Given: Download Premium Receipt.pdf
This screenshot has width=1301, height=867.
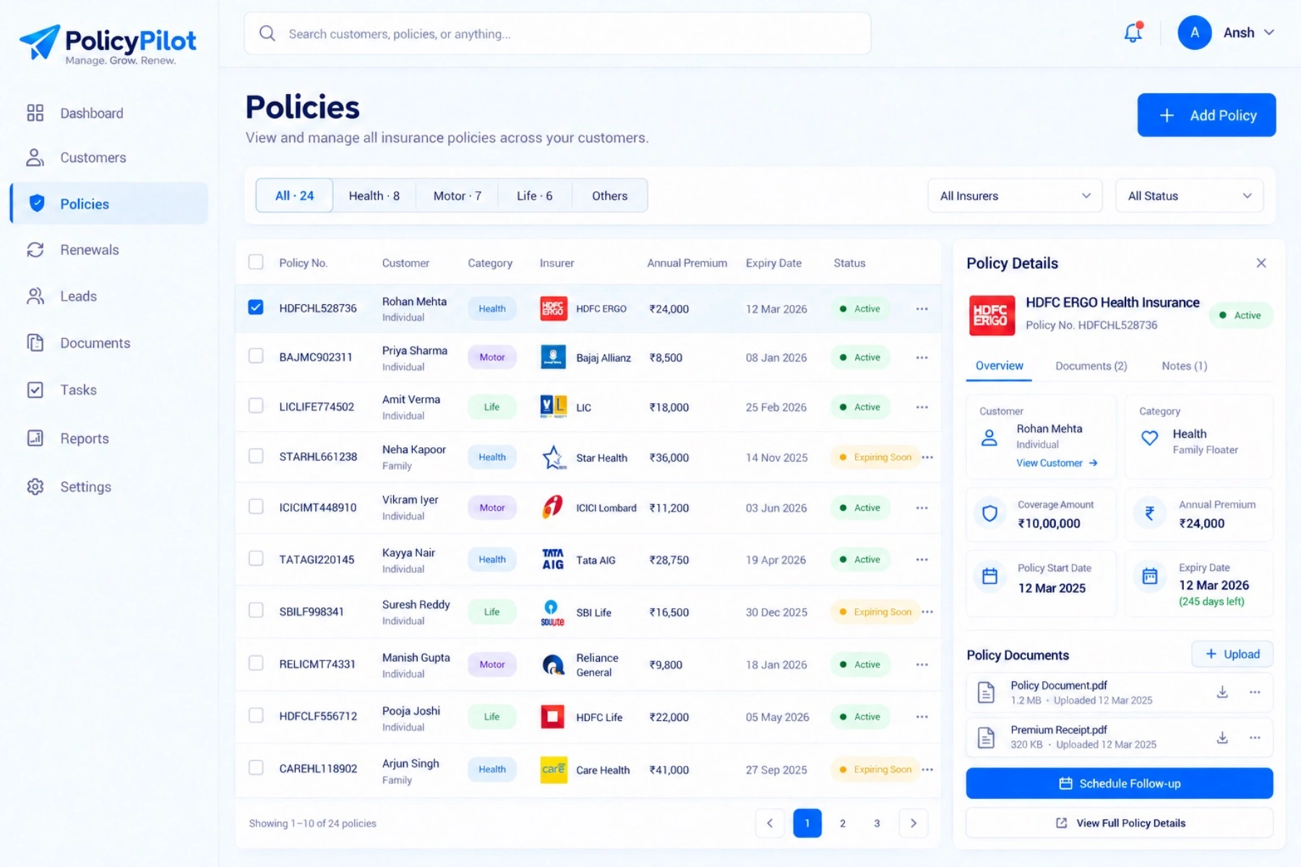Looking at the screenshot, I should coord(1222,738).
